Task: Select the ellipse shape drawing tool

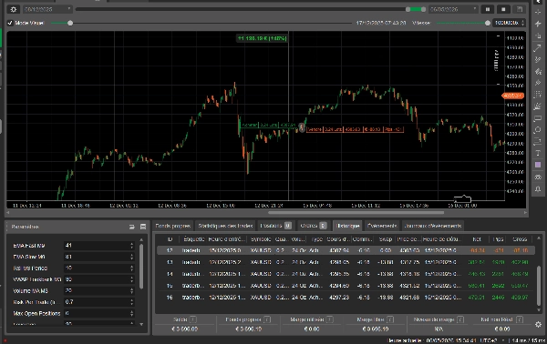Action: point(538,130)
